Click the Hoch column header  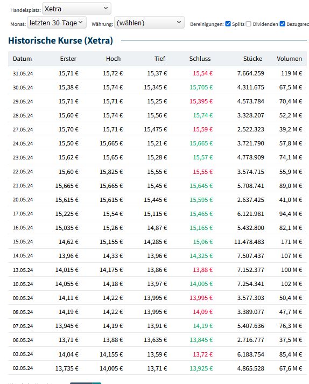[x=114, y=59]
